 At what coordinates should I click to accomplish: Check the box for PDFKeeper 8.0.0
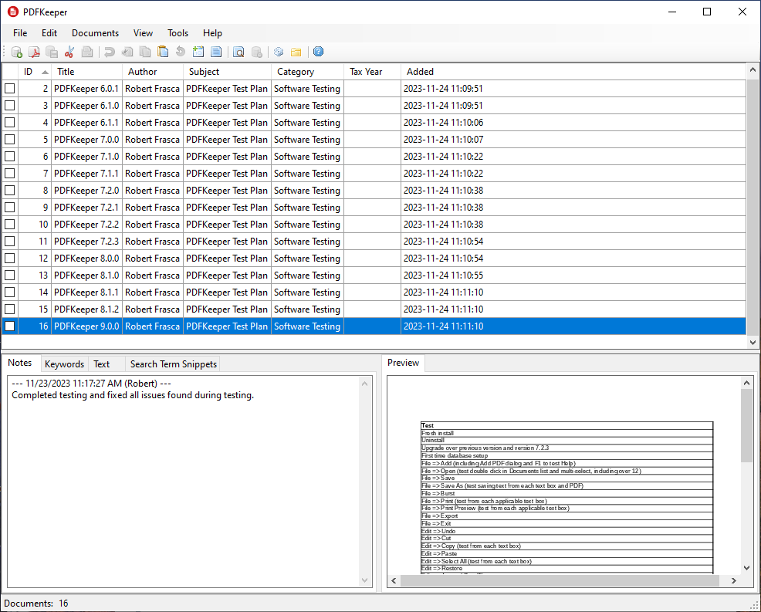point(10,259)
